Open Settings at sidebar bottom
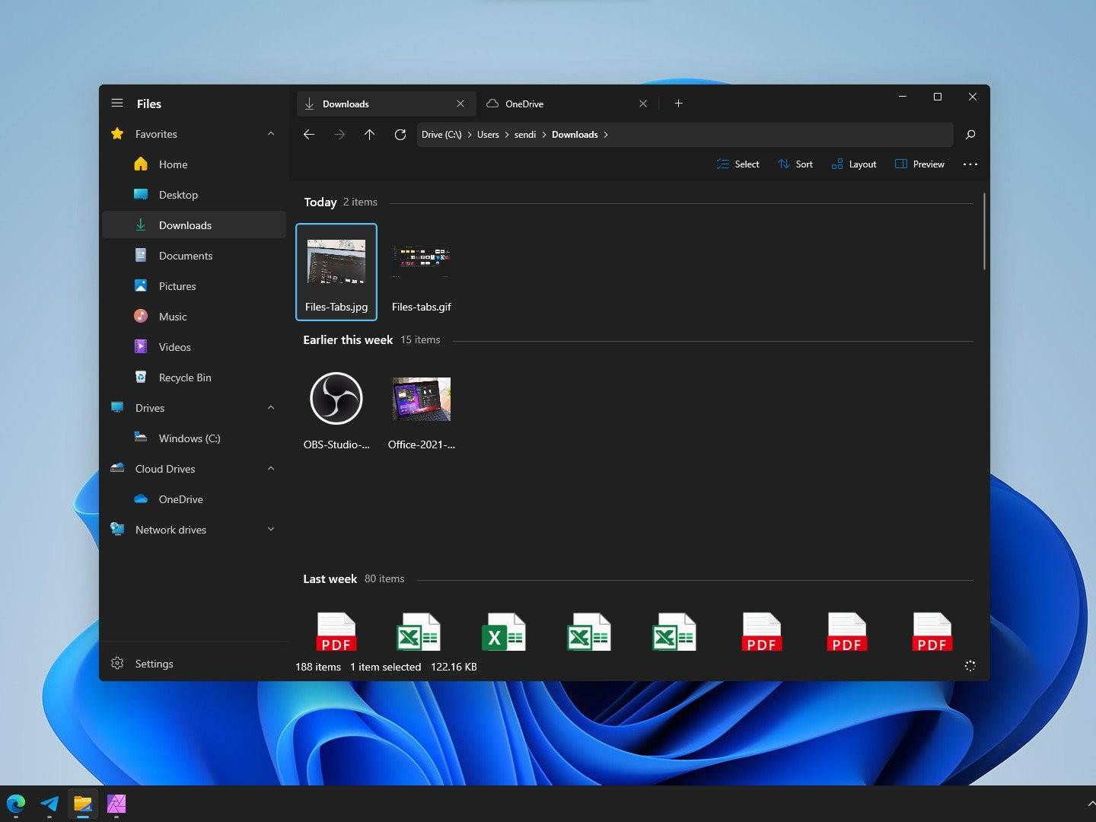The width and height of the screenshot is (1096, 822). 194,664
